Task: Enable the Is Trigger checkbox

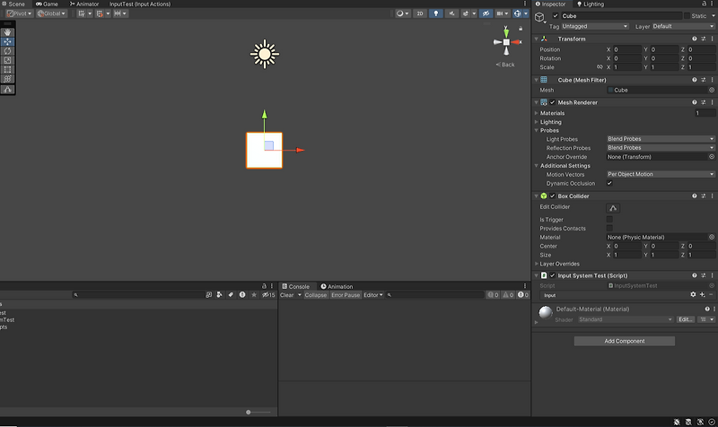Action: [x=610, y=219]
